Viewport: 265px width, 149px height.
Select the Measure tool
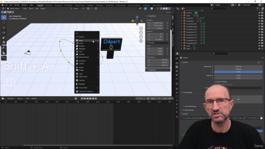(4, 53)
